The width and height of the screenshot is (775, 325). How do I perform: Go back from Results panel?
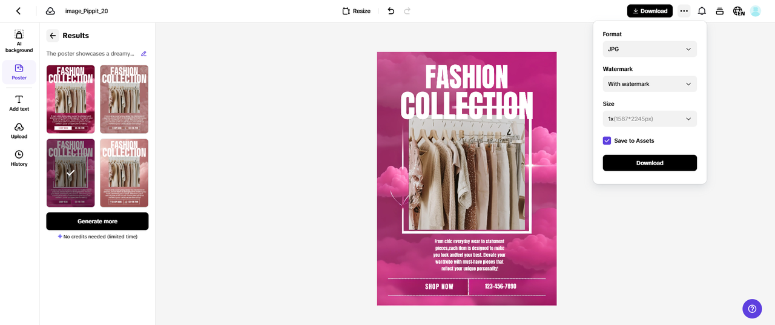pyautogui.click(x=53, y=36)
